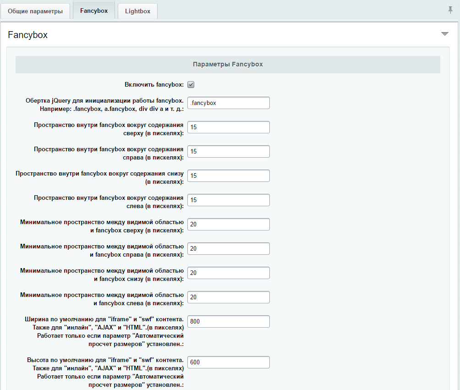Viewport: 460px width, 390px height.
Task: Click the default height 600 field
Action: click(229, 362)
